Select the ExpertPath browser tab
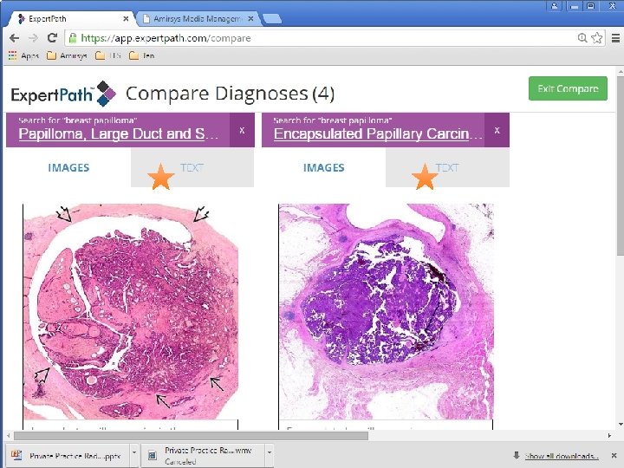 point(72,19)
